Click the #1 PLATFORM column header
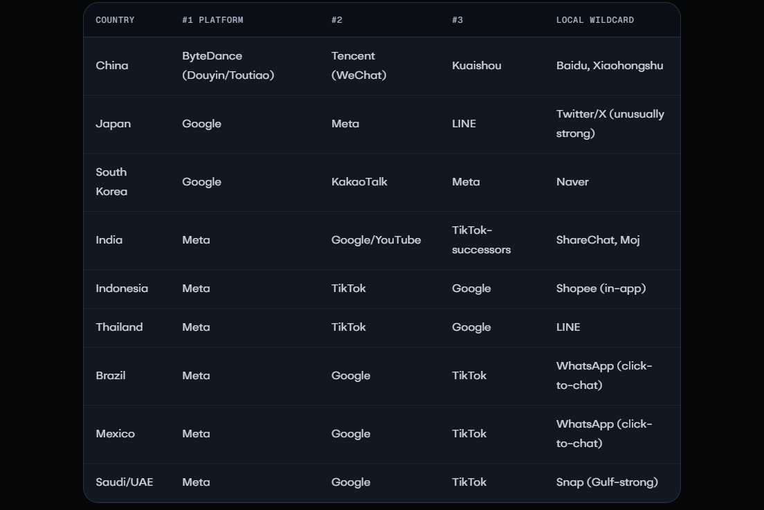 pyautogui.click(x=212, y=20)
